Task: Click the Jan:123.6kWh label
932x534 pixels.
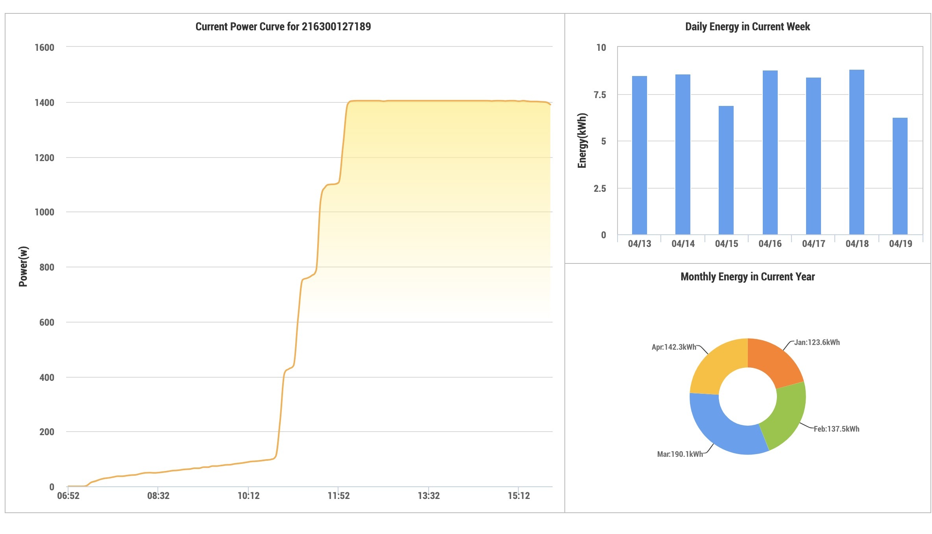Action: coord(817,342)
